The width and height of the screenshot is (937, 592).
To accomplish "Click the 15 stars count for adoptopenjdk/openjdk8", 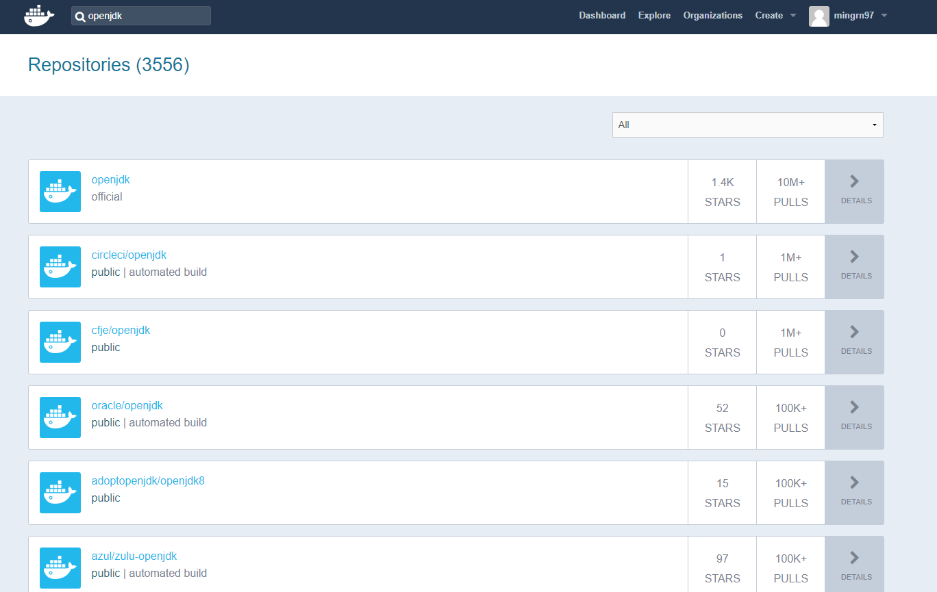I will pos(723,483).
